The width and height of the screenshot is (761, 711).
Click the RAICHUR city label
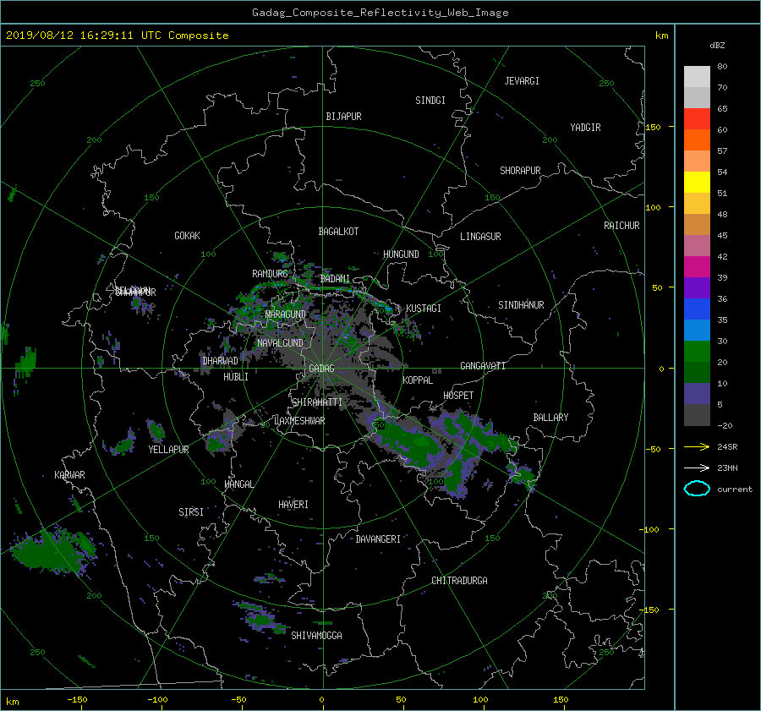coord(621,226)
